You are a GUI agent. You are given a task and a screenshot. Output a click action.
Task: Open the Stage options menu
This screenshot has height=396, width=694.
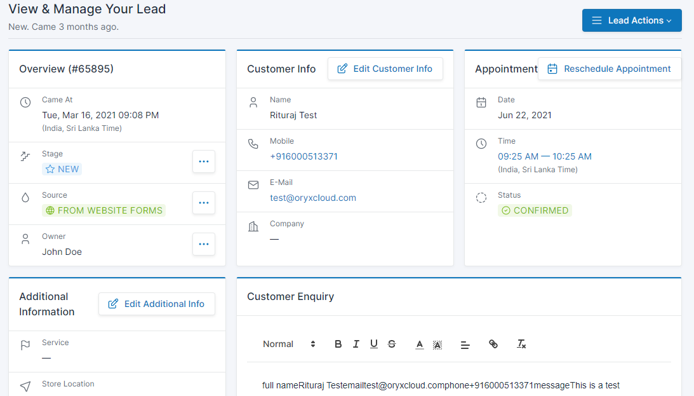[x=204, y=161]
